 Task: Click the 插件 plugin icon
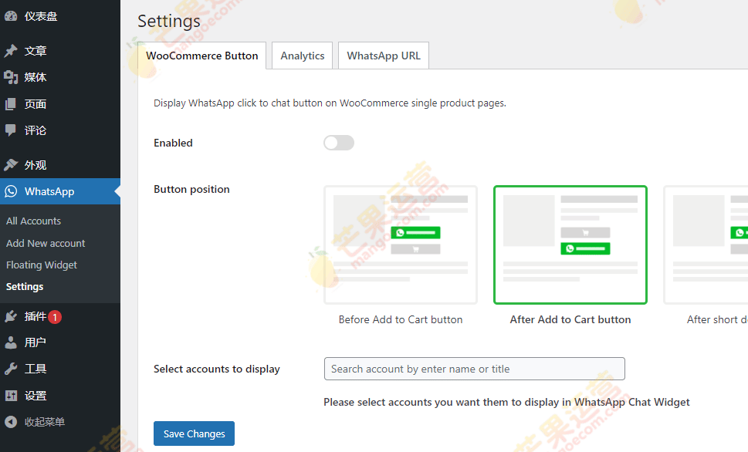point(11,316)
